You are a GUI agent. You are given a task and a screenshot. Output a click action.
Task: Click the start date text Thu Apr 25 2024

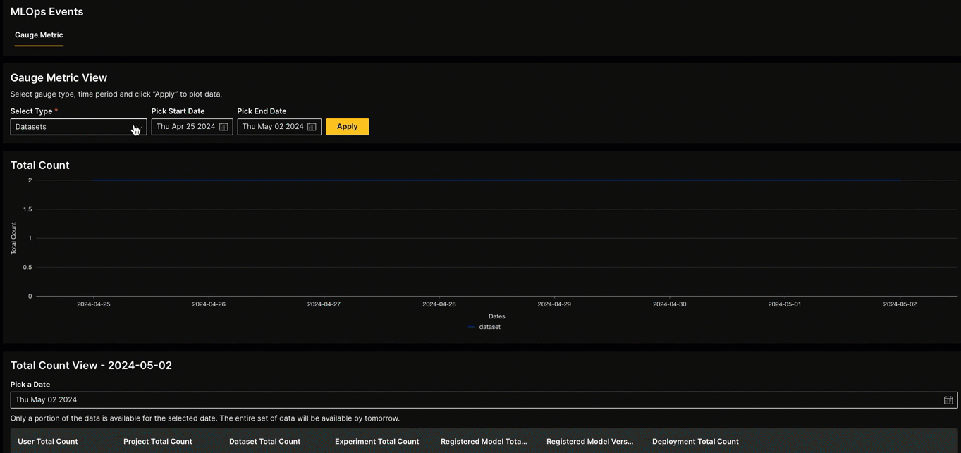[185, 127]
